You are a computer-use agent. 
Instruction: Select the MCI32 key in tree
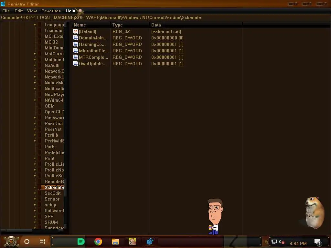[51, 42]
